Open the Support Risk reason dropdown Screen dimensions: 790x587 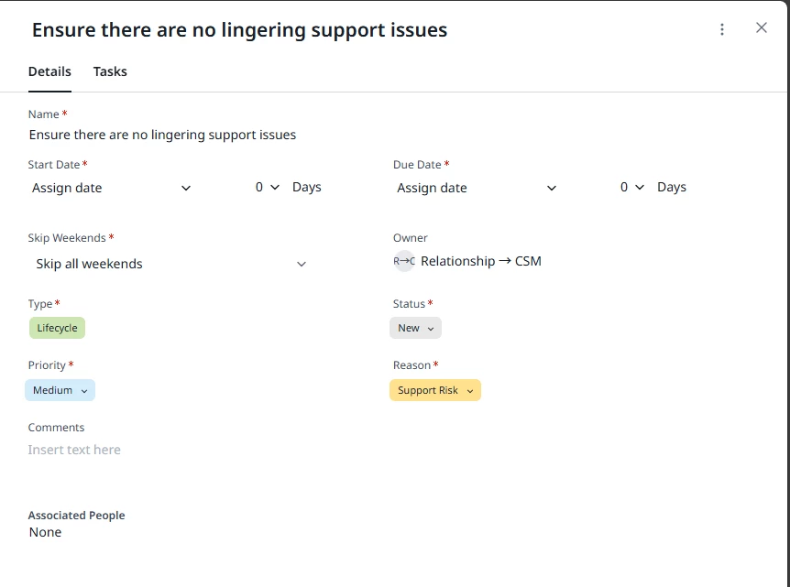click(435, 391)
